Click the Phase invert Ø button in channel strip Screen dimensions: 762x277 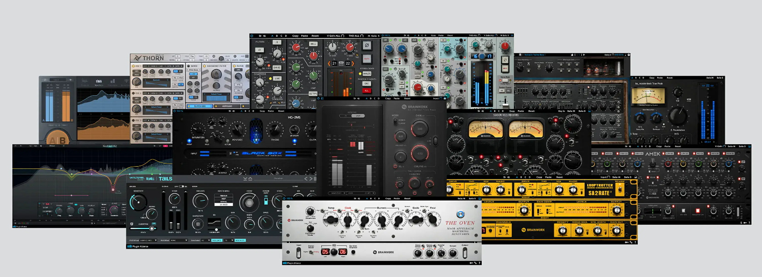pyautogui.click(x=367, y=45)
